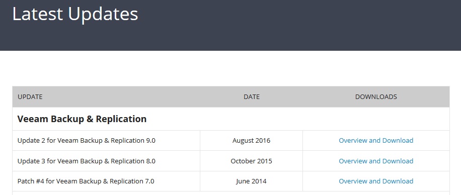This screenshot has width=461, height=195.
Task: Open Overview and Download for Update 3 8.0
Action: (376, 161)
